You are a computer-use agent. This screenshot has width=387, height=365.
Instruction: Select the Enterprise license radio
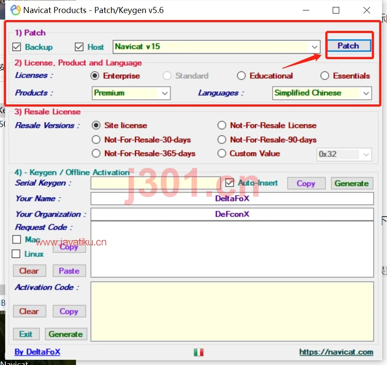pos(95,76)
